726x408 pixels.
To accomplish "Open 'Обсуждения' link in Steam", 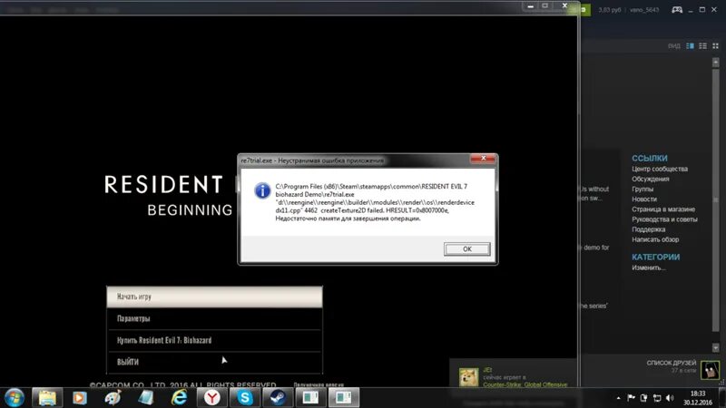I will 650,179.
